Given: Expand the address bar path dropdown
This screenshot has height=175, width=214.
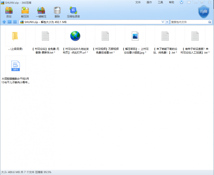Looking at the screenshot, I should [x=163, y=22].
